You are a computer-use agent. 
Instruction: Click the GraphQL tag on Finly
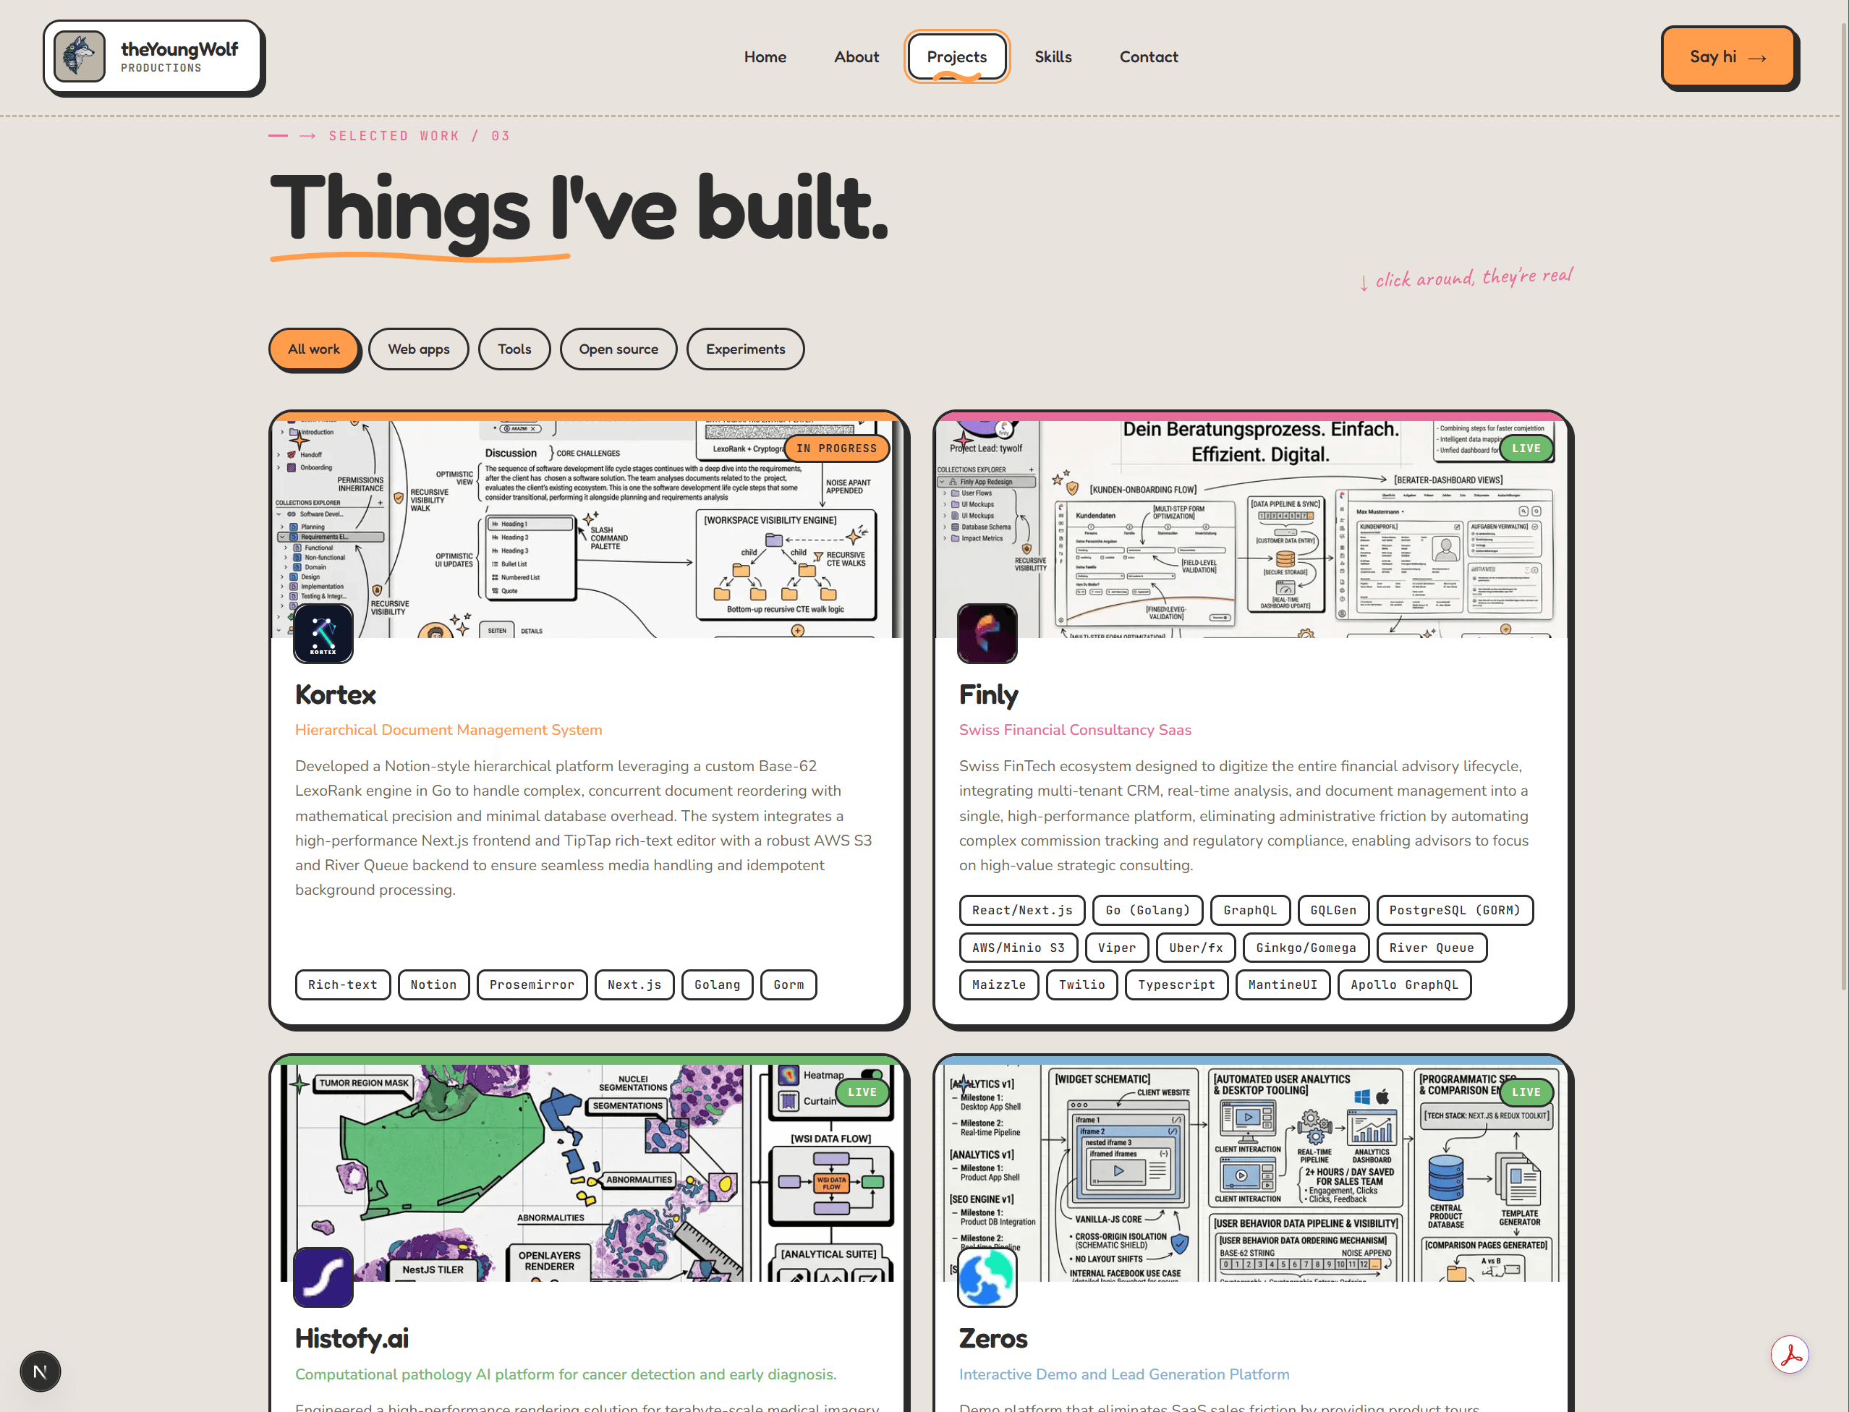[x=1250, y=910]
